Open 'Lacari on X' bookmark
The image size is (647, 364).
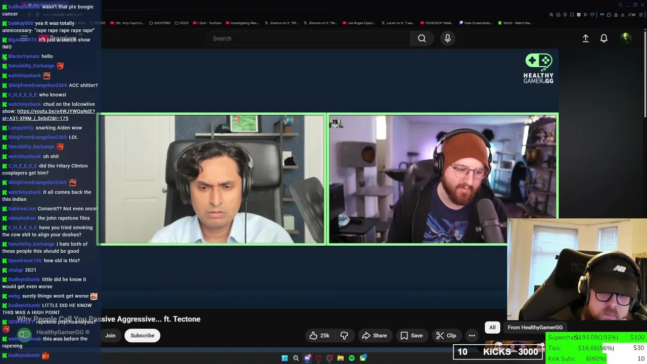coord(397,23)
